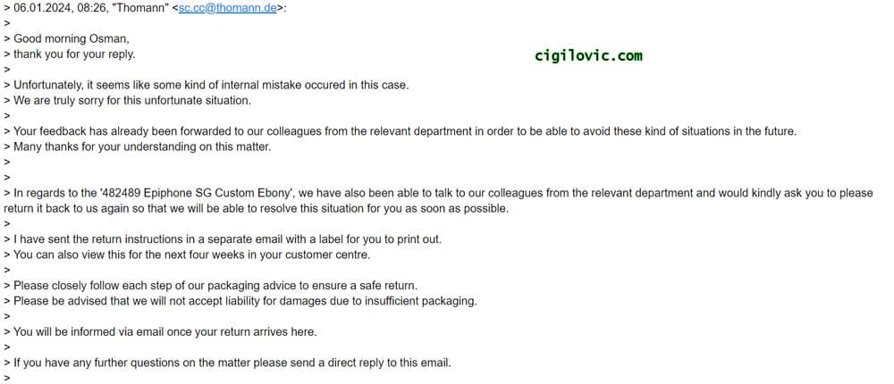894x384 pixels.
Task: Click the "Good morning Osman," greeting line
Action: coord(64,38)
